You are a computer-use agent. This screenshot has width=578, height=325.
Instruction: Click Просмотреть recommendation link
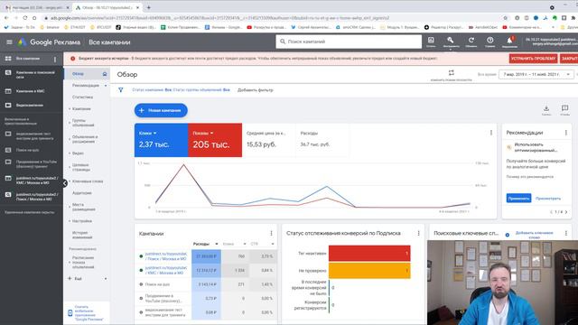point(548,199)
